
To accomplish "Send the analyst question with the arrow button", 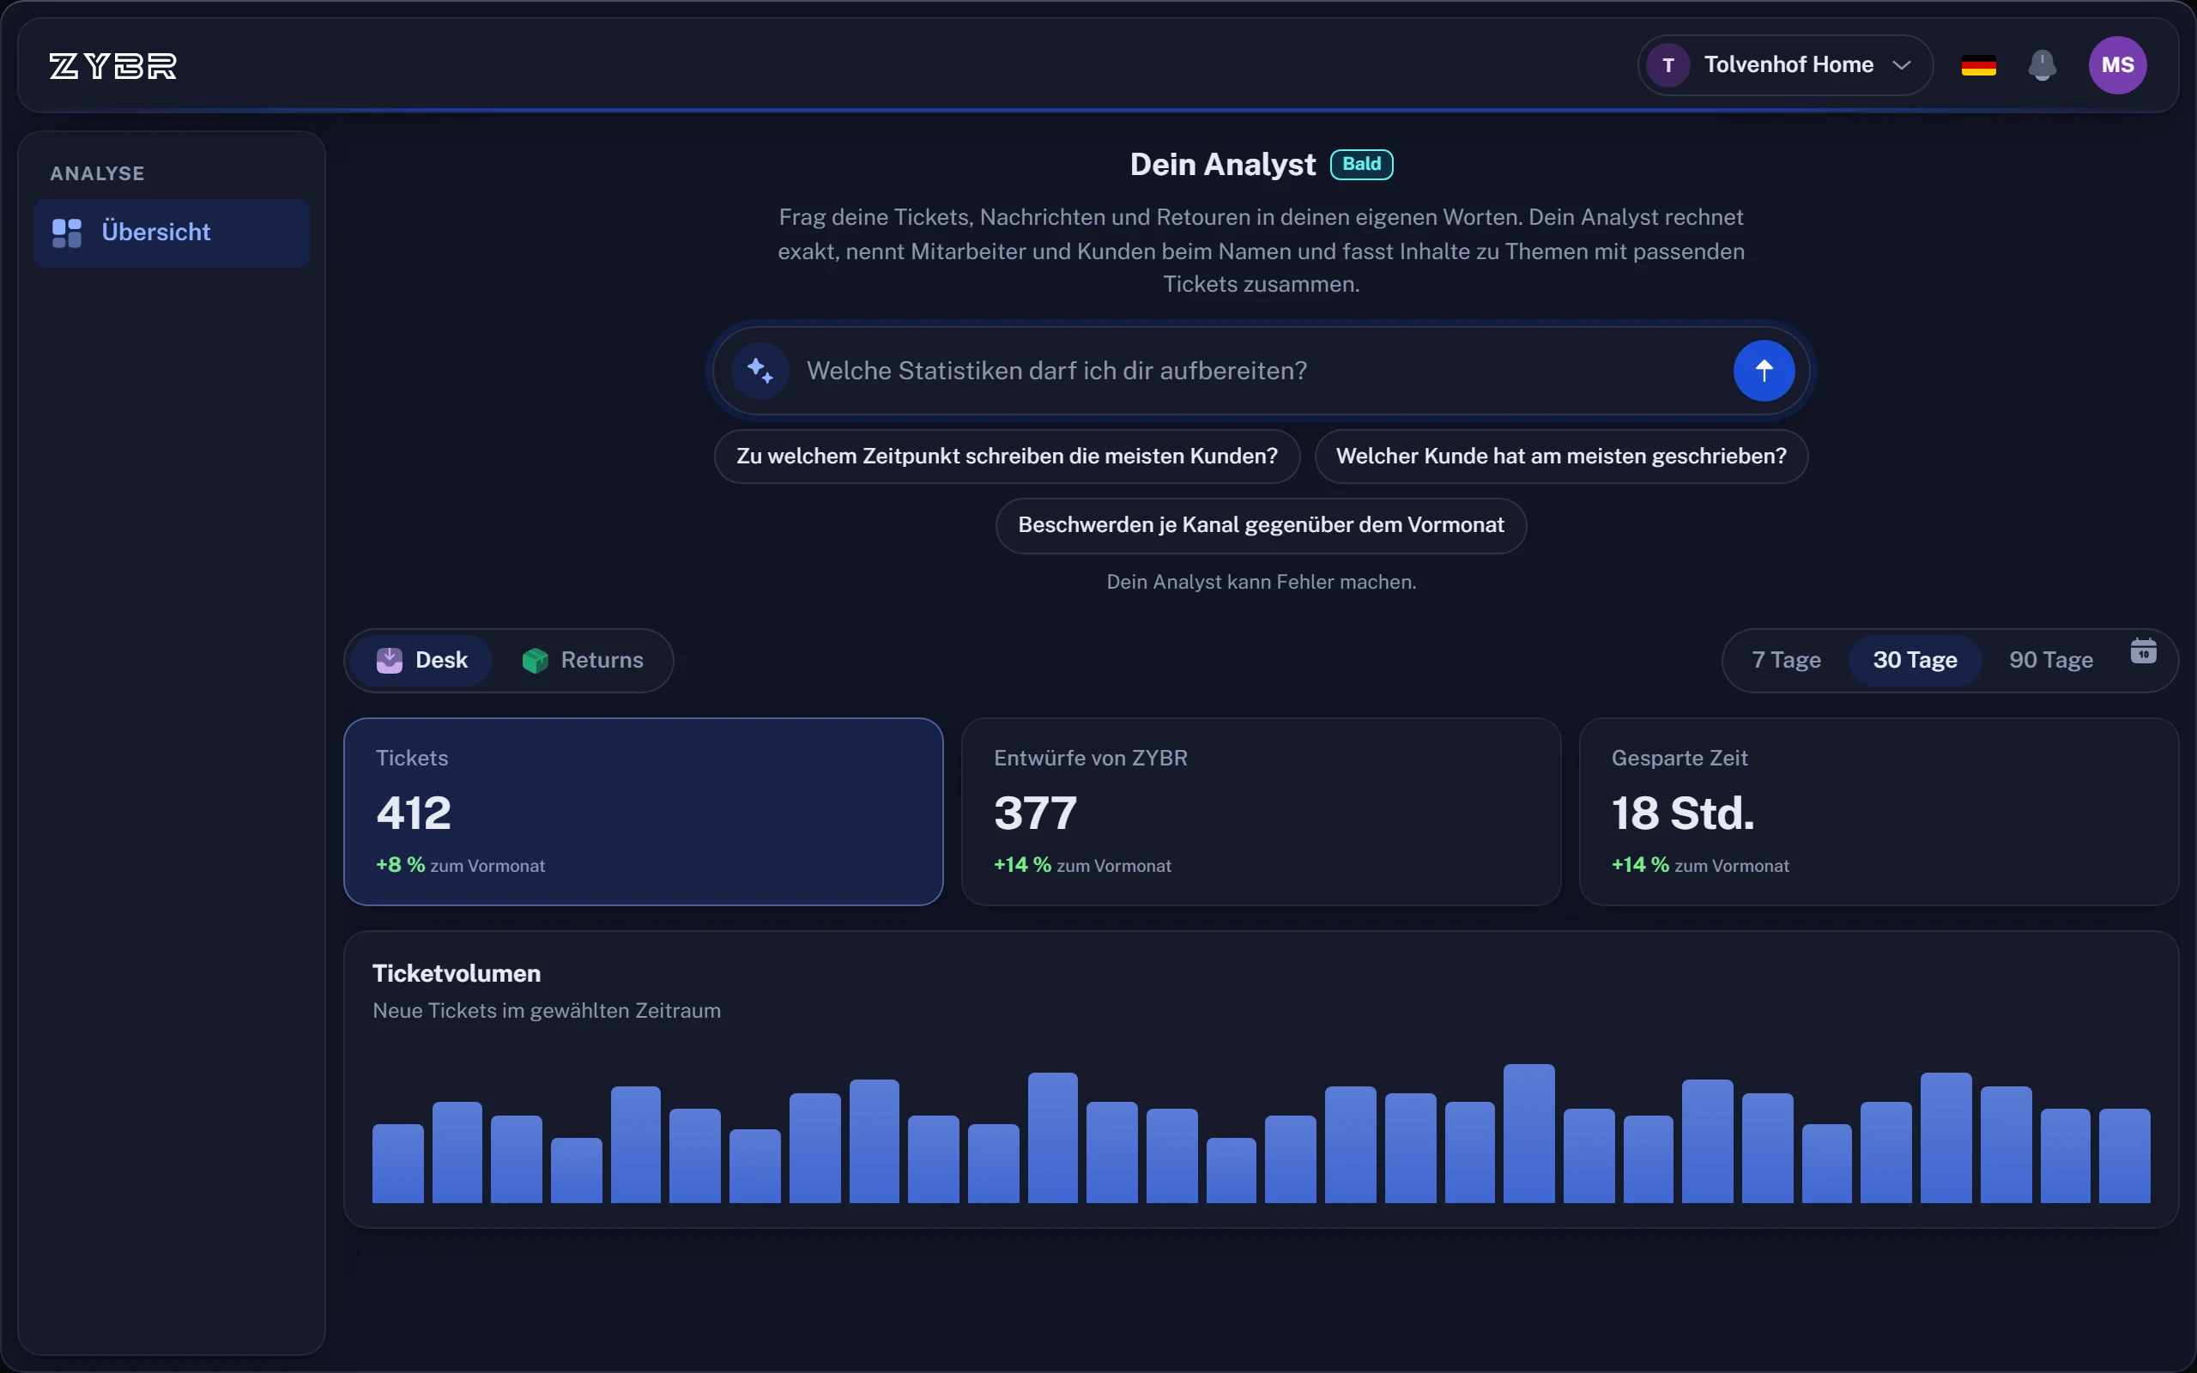I will tap(1763, 371).
